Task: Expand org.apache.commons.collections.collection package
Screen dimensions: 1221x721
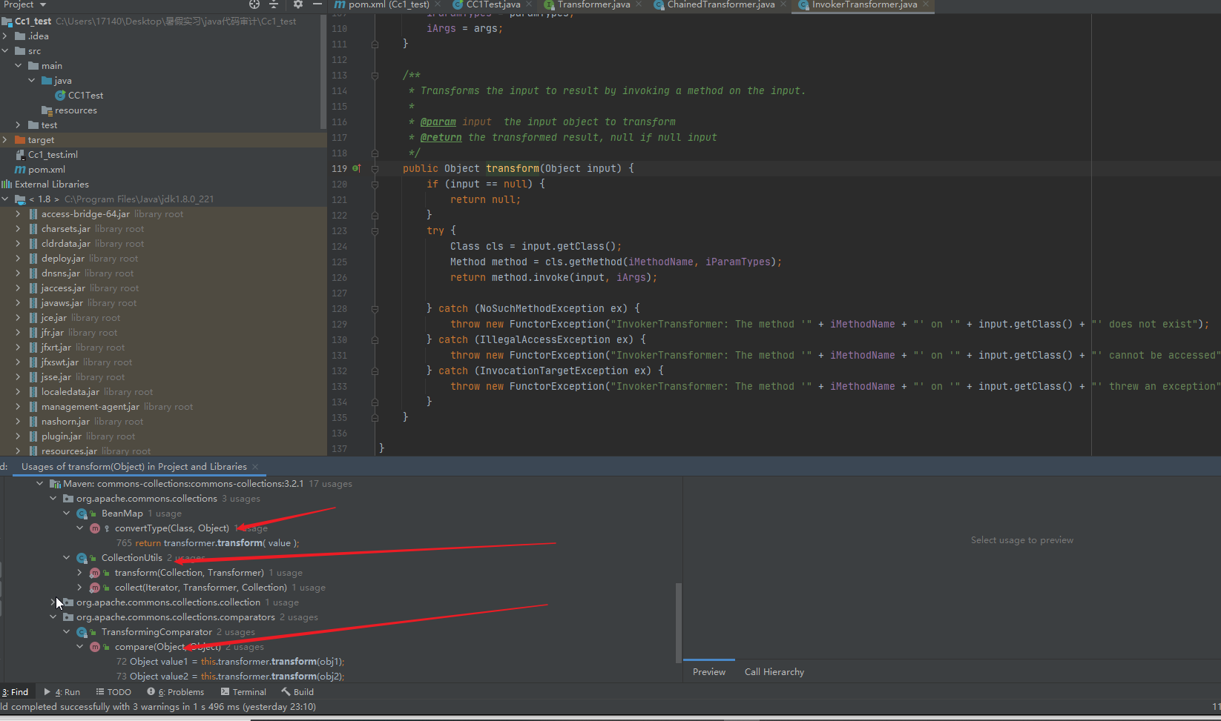Action: coord(53,602)
